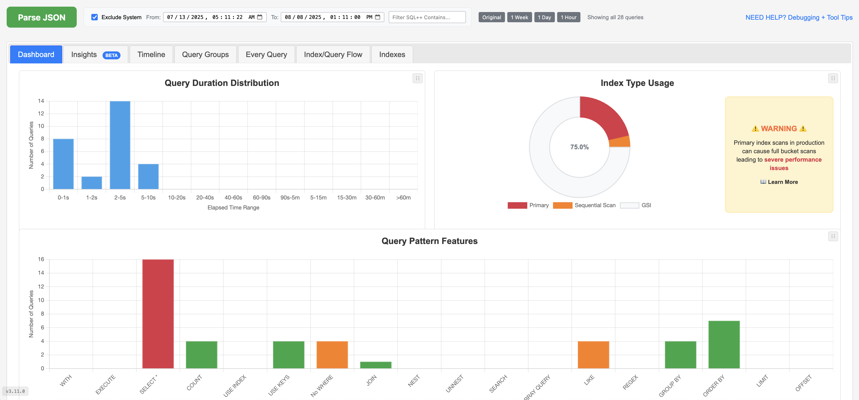Open the NEED HELP Debugging + Tool Tips link
859x400 pixels.
798,17
